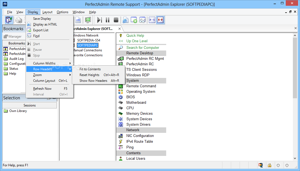Viewport: 300px width, 171px height.
Task: Click the first round status indicator
Action: click(x=278, y=165)
